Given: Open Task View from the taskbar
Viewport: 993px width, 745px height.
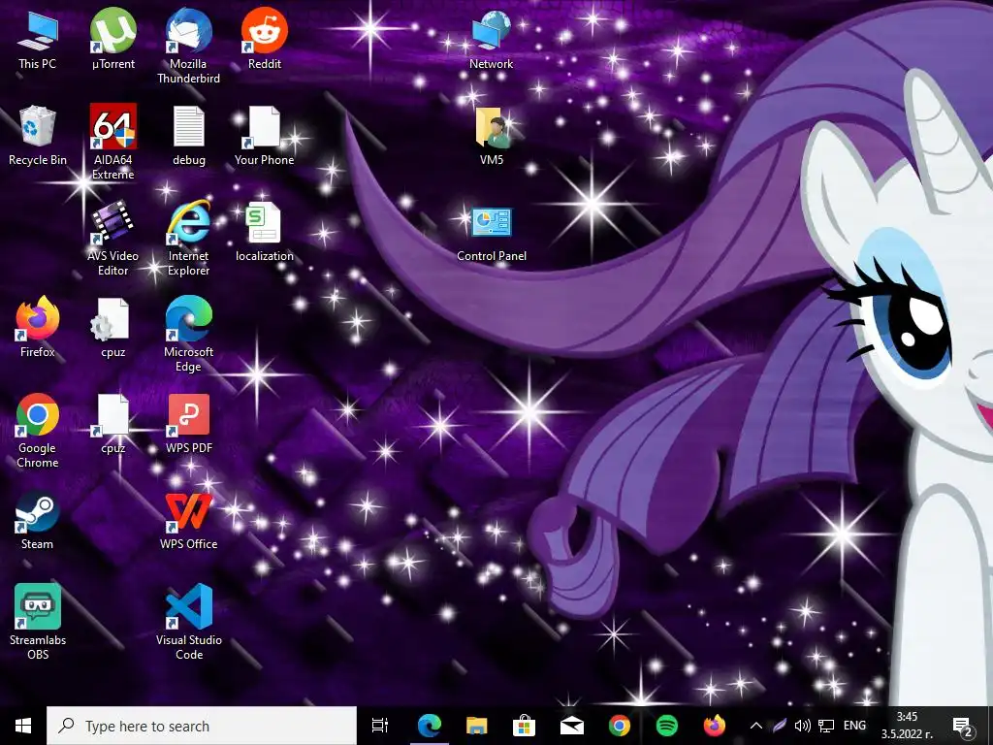Looking at the screenshot, I should 380,726.
